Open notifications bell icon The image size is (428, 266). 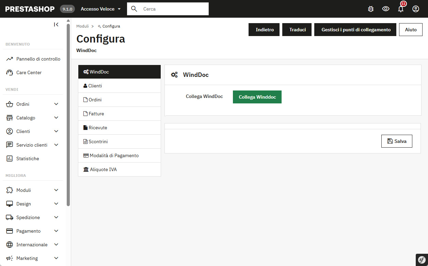click(x=401, y=9)
